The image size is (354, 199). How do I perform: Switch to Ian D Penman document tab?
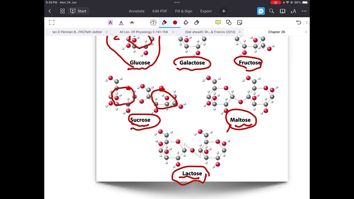(x=77, y=32)
